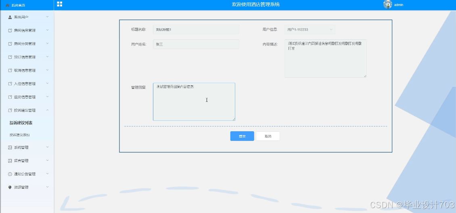Click the 取消 button
The width and height of the screenshot is (456, 213).
pos(268,136)
